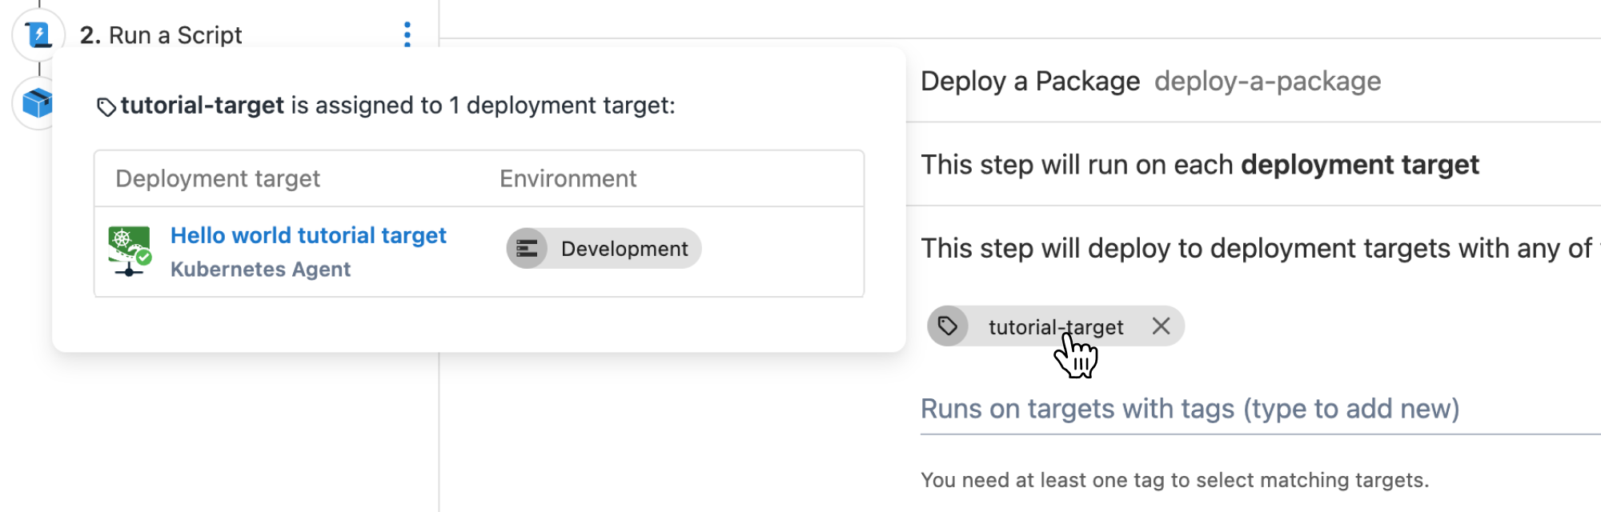1601x512 pixels.
Task: Open the Hello world tutorial target link
Action: tap(308, 235)
